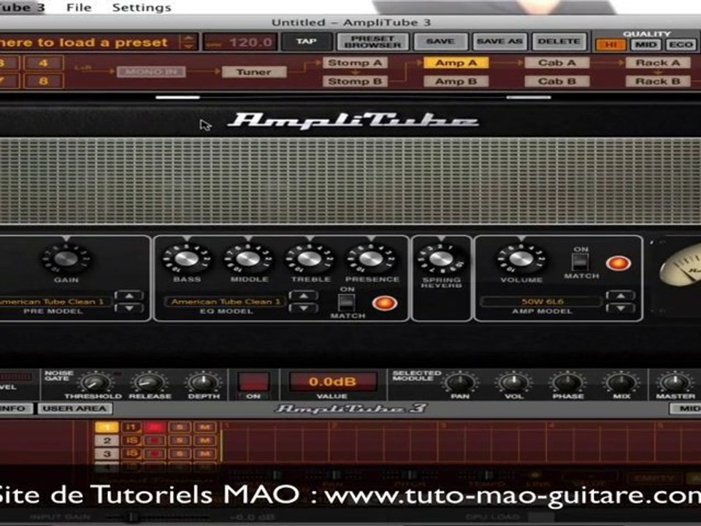Select previous PRE MODEL with down arrow
701x526 pixels.
point(129,308)
